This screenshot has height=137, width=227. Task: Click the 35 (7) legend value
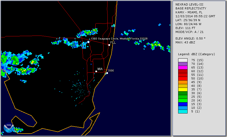[x=196, y=89]
